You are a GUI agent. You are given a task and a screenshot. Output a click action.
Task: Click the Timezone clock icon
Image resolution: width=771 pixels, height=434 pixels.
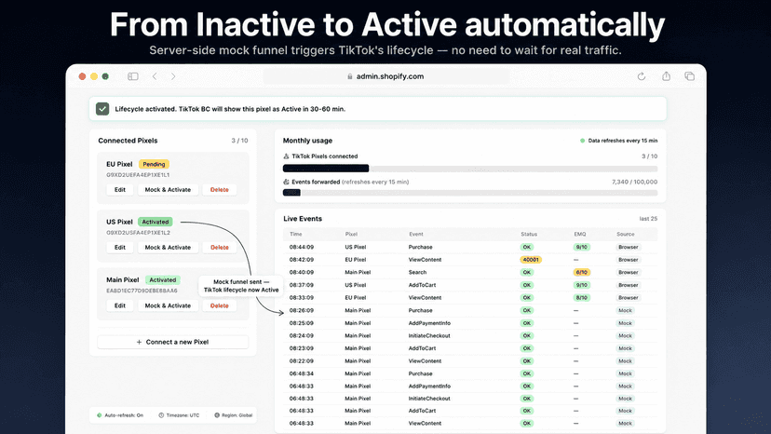[x=161, y=415]
